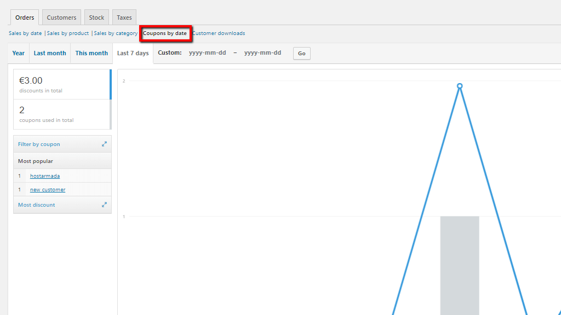The width and height of the screenshot is (561, 315).
Task: View the Sales by category report
Action: click(x=116, y=33)
